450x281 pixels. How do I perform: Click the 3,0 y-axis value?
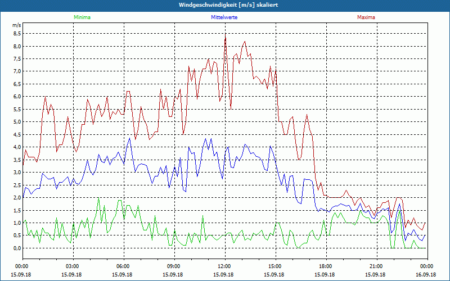click(17, 173)
